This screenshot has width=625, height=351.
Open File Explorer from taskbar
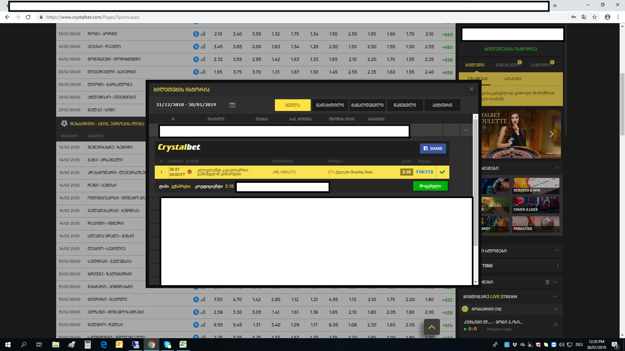click(56, 345)
